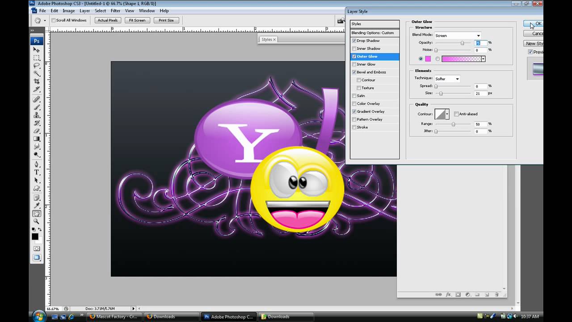Click the Fit Screen button

tap(137, 20)
